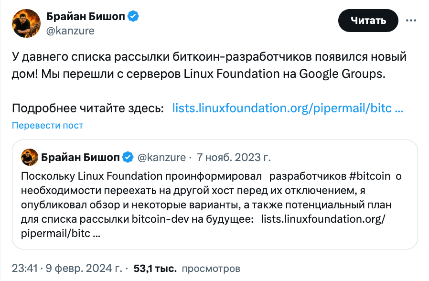This screenshot has height=281, width=429.
Task: Click the 53,1 тыс. views count
Action: (x=155, y=269)
